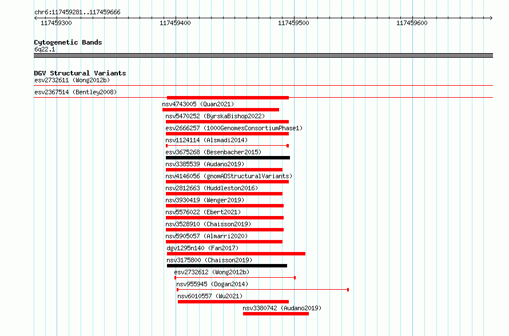Image resolution: width=509 pixels, height=336 pixels.
Task: Open nsv6010557 (Wu2021) label
Action: [210, 296]
